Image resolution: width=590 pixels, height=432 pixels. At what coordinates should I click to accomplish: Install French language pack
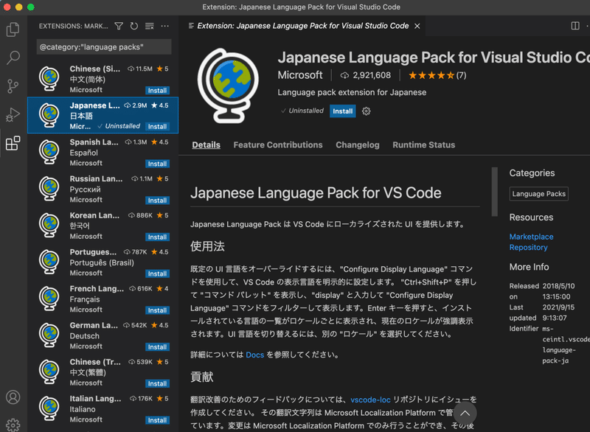pyautogui.click(x=157, y=310)
